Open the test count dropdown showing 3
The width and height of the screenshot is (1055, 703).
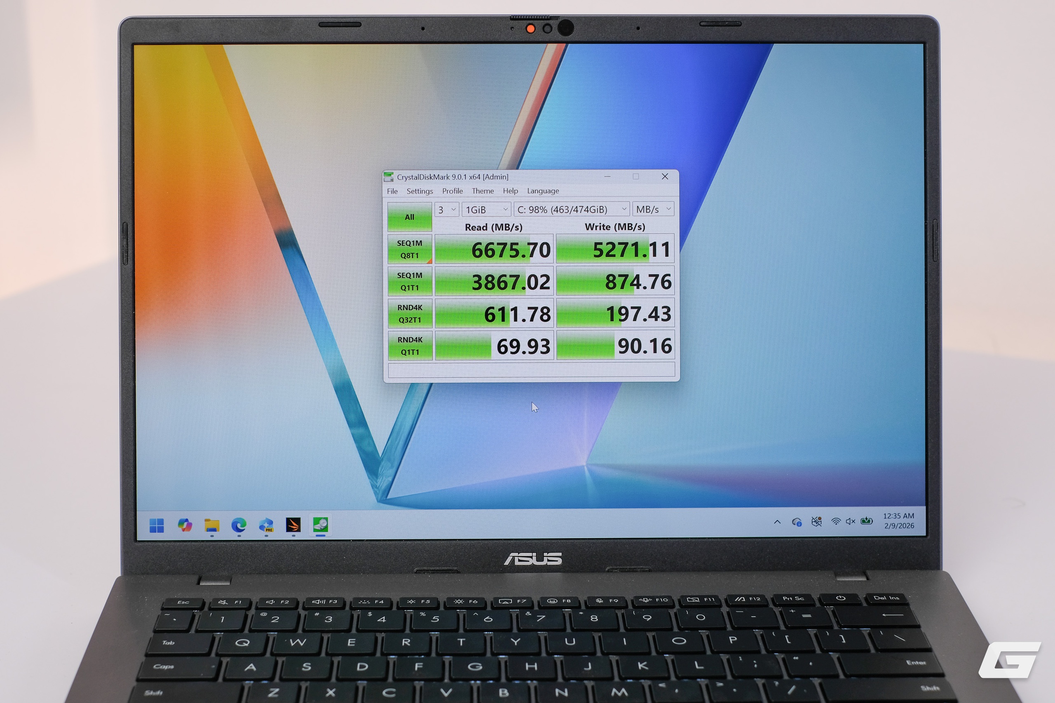coord(446,209)
